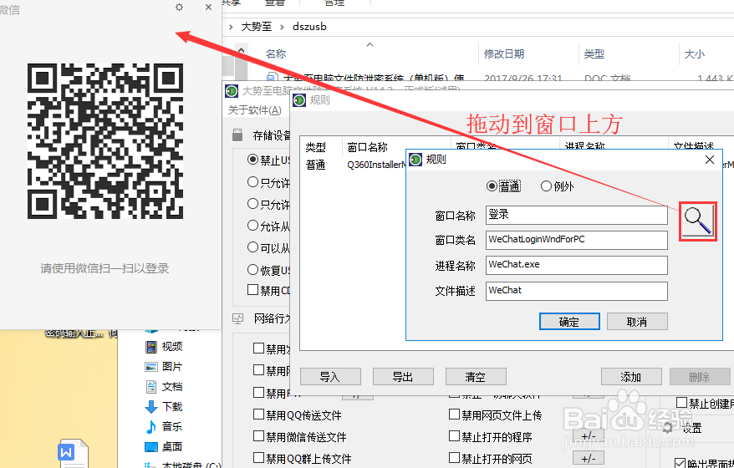Expand breadcrumb chevron before dszusb
The image size is (734, 468).
(282, 27)
